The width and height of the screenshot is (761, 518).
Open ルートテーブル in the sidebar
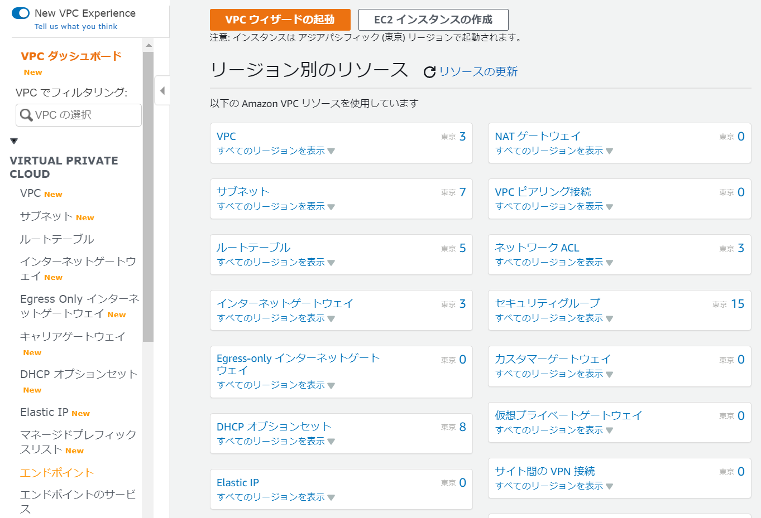tap(57, 239)
